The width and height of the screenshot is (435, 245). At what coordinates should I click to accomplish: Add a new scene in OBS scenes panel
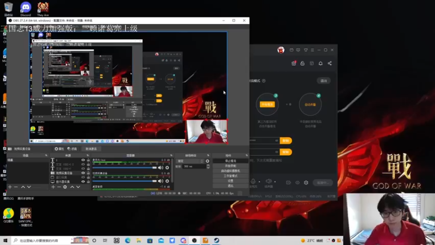[10, 187]
